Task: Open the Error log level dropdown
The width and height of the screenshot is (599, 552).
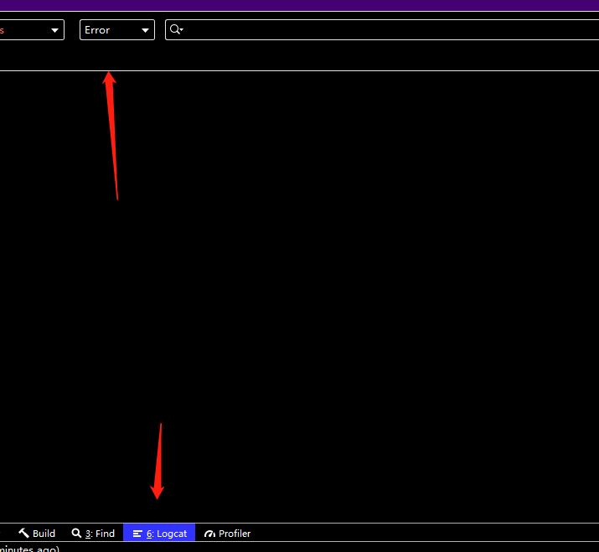Action: [116, 30]
